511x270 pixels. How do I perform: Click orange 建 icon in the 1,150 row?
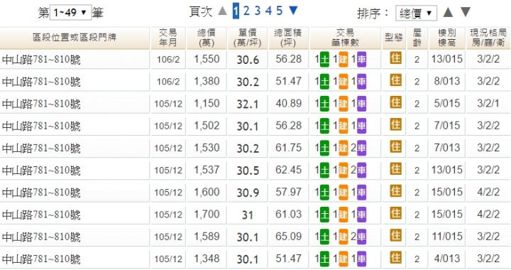pos(344,104)
